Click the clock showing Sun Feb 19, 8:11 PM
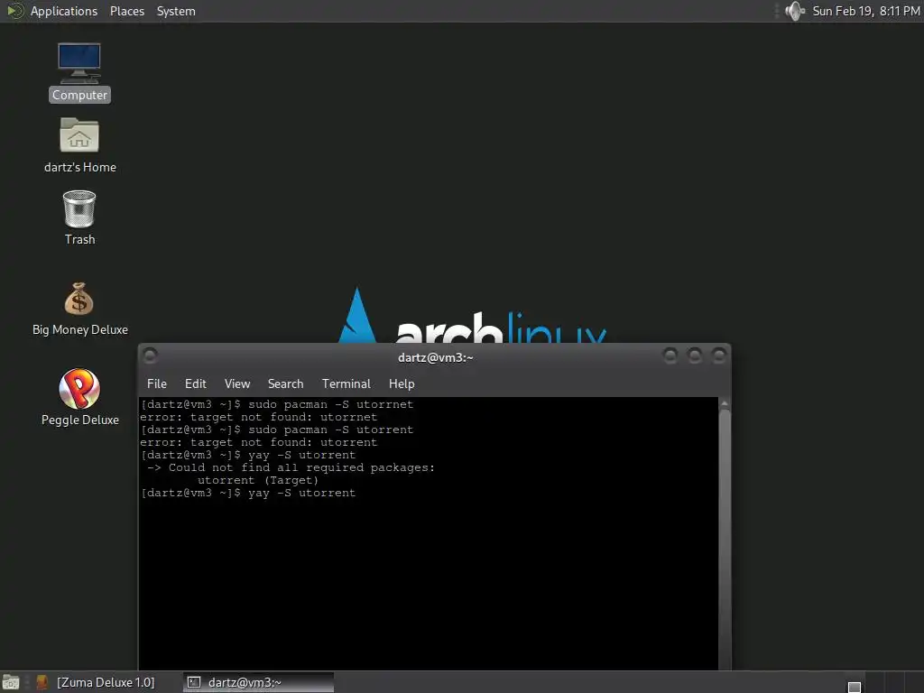924x693 pixels. click(x=865, y=11)
